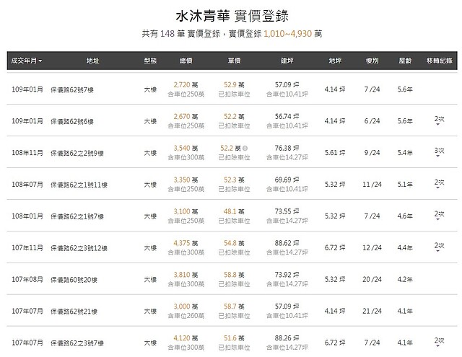Click unit price 58.7 萬
This screenshot has height=357, width=462.
(234, 307)
